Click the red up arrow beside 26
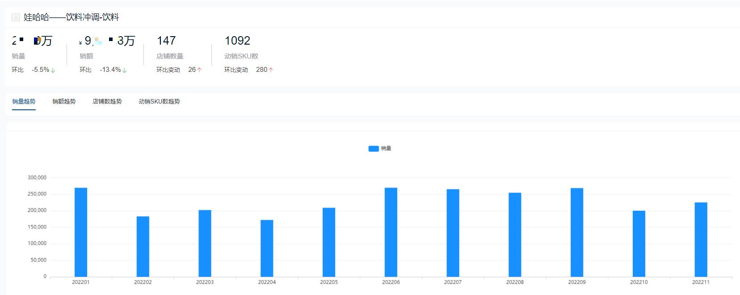 tap(199, 70)
